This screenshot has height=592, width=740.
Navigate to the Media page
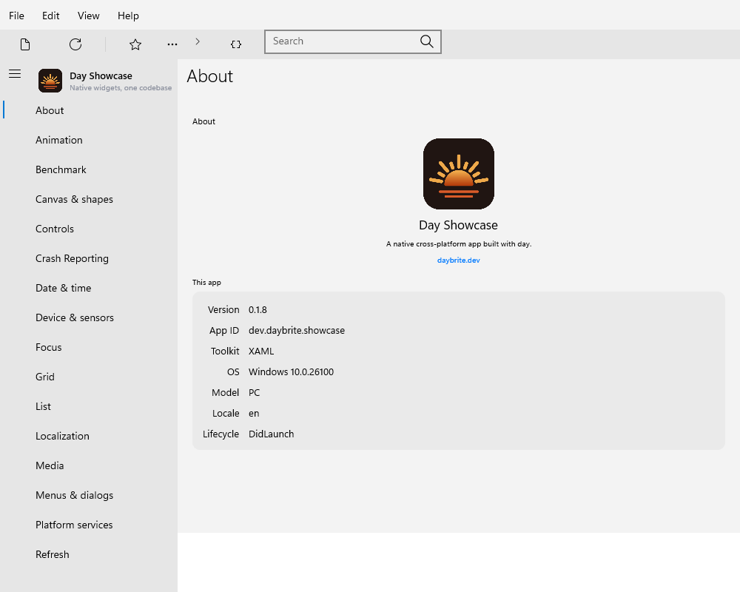click(x=89, y=465)
